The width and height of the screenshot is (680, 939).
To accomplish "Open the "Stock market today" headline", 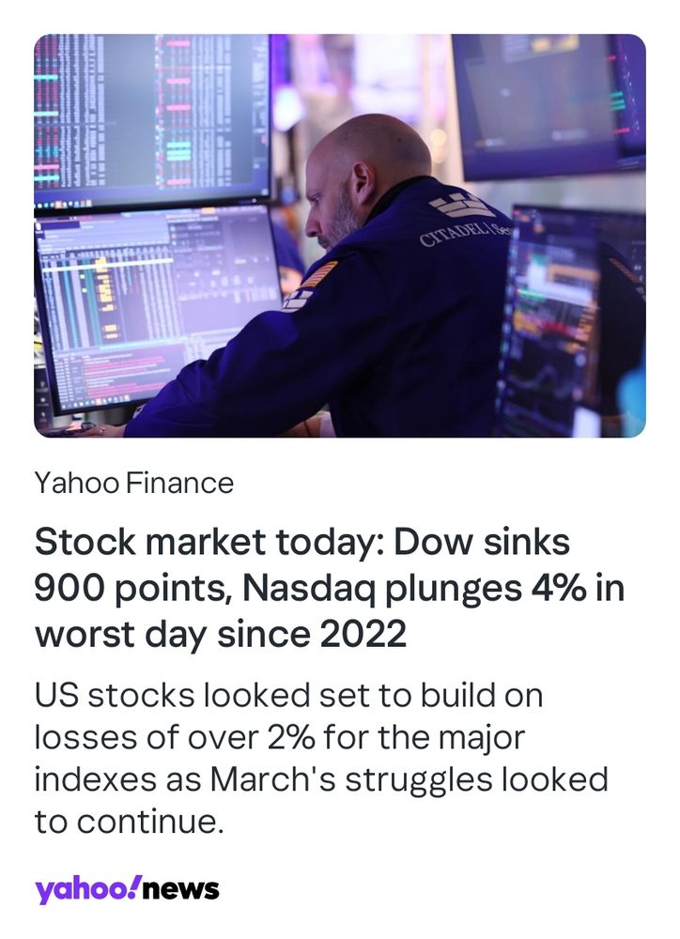I will coord(330,588).
